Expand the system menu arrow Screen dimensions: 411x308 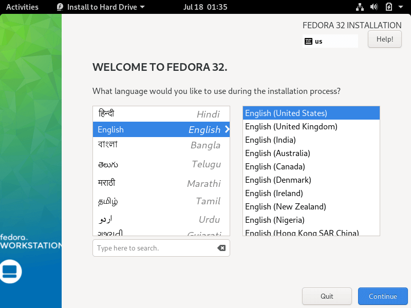401,7
